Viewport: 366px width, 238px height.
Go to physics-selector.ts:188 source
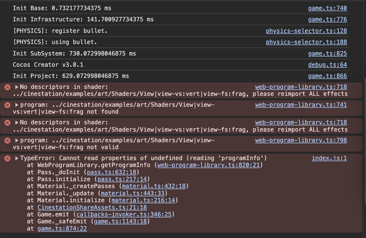point(306,42)
